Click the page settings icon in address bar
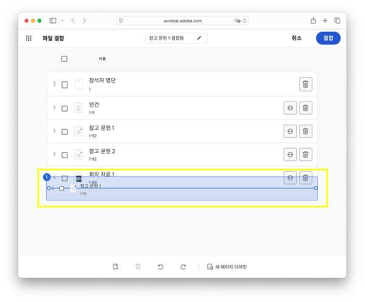Screen dimensions: 365x302 coord(121,21)
